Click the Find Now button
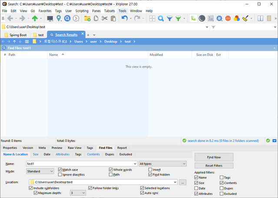The image size is (278, 198). [214, 157]
